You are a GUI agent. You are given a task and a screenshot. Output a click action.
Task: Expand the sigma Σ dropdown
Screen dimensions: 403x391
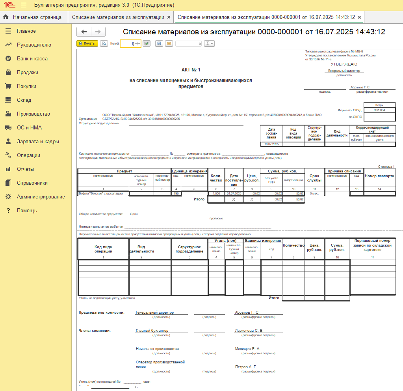(x=209, y=43)
